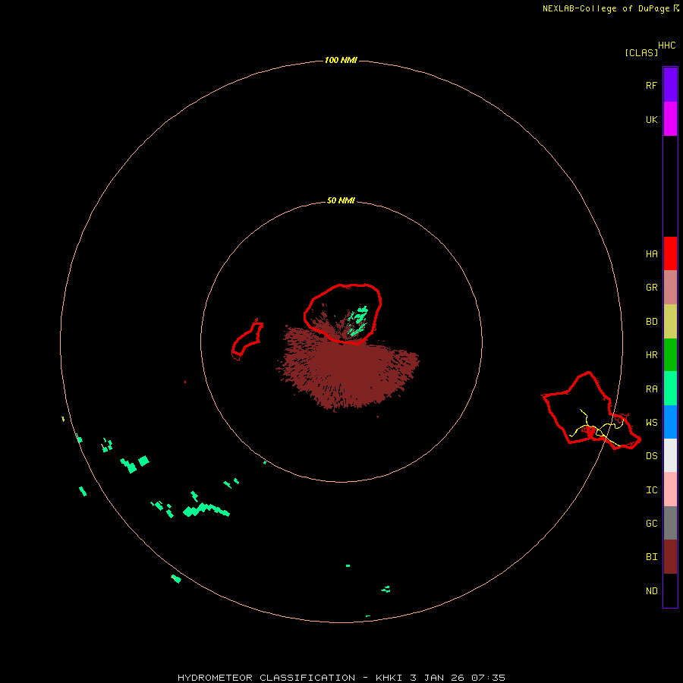
Task: Click the GC legend label
Action: (651, 523)
